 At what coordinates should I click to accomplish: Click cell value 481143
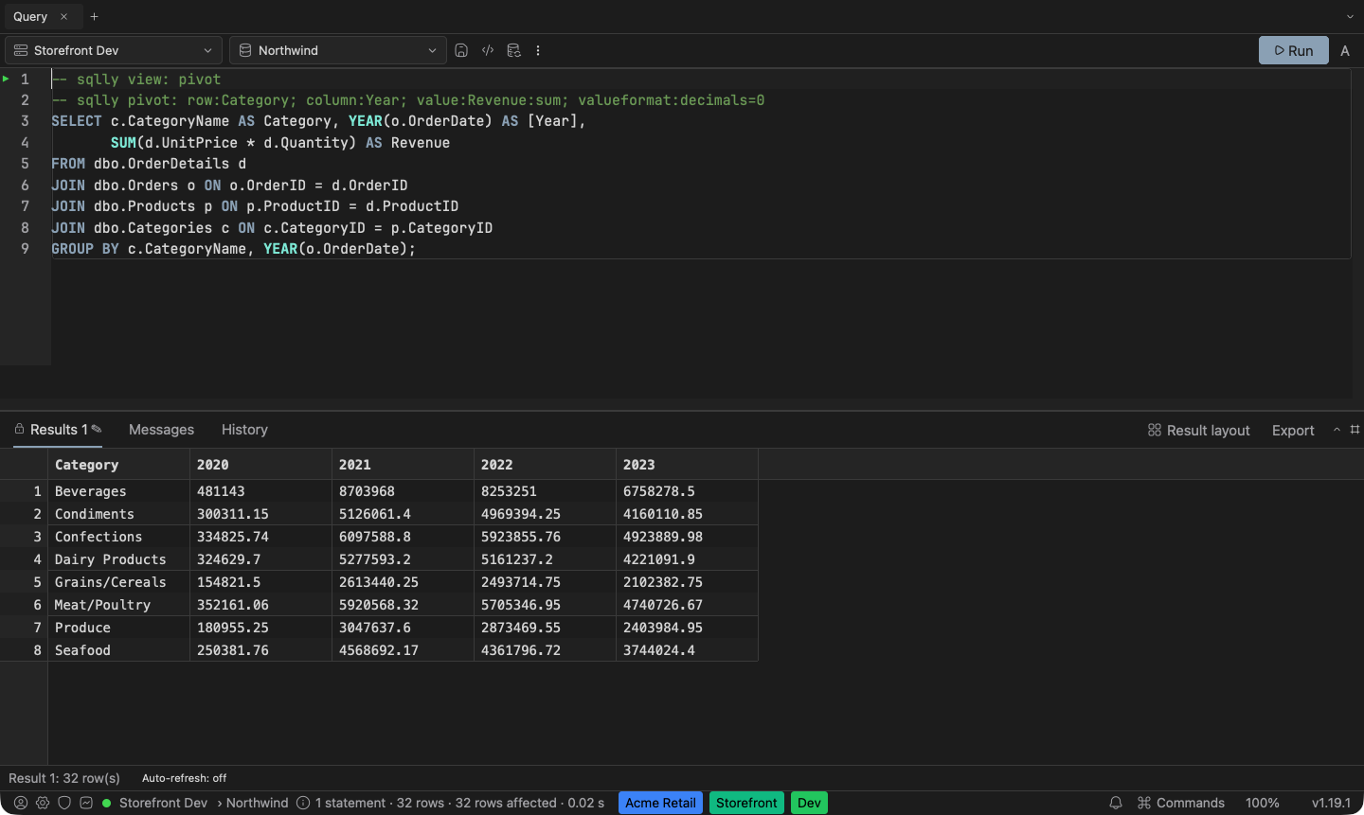260,491
